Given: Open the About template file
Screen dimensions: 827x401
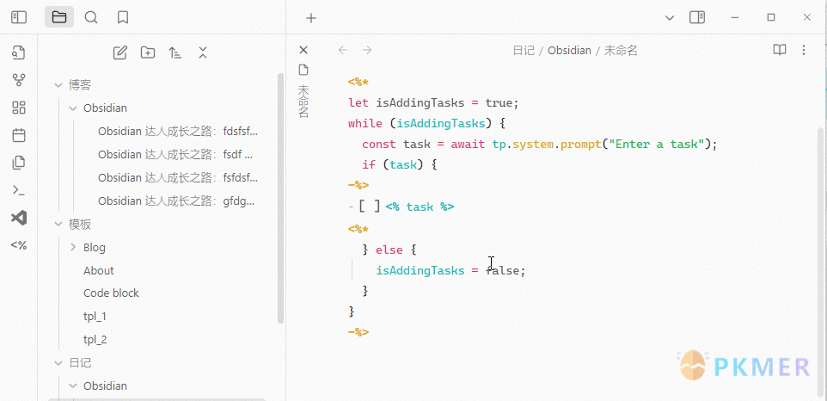Looking at the screenshot, I should coord(98,271).
